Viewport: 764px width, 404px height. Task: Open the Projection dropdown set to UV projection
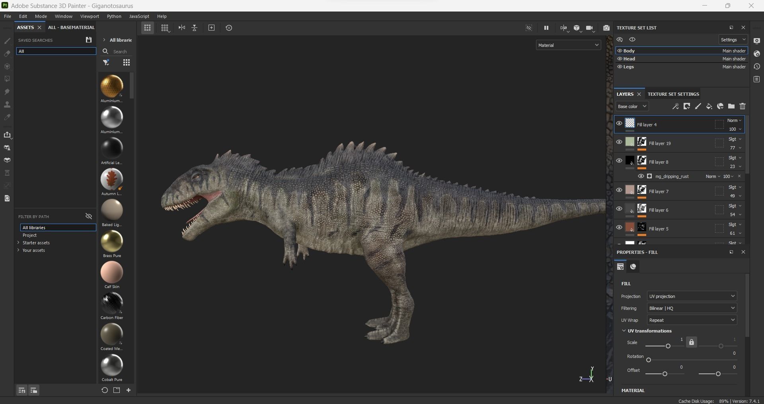point(692,296)
